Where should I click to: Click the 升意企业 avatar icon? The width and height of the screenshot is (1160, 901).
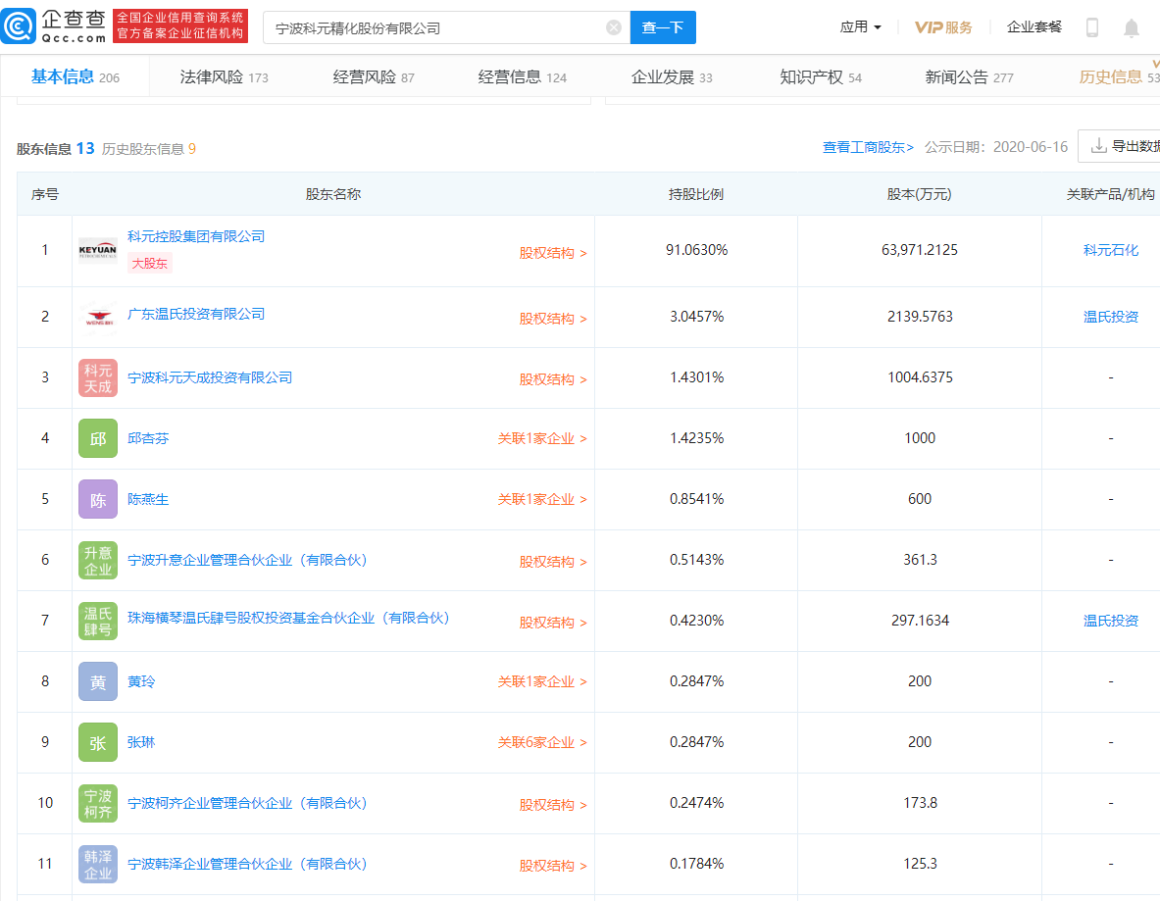click(98, 560)
